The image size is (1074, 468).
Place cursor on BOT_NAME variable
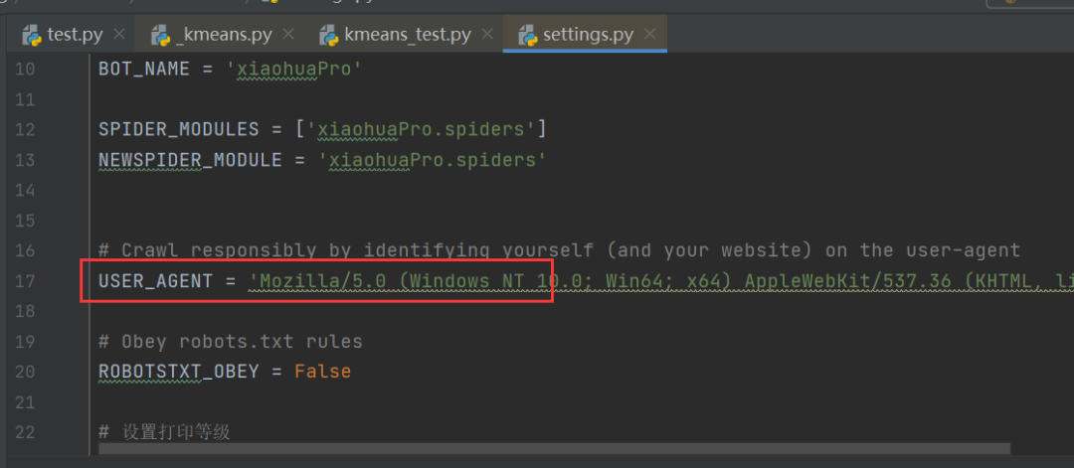(x=144, y=70)
